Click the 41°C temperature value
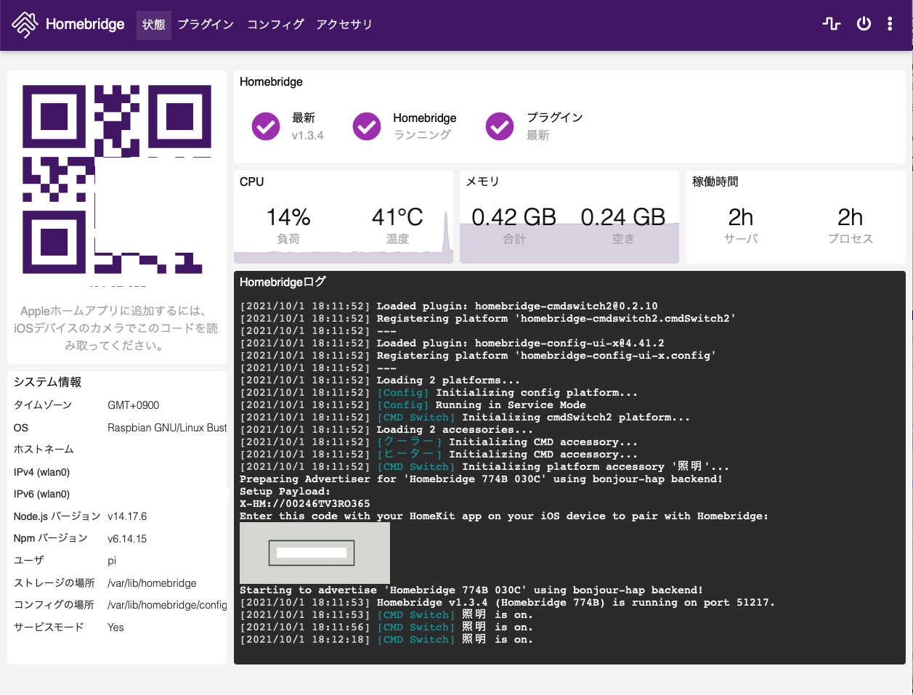Viewport: 913px width, 695px height. [397, 217]
